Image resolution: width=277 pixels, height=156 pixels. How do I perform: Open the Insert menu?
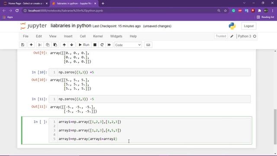68,36
